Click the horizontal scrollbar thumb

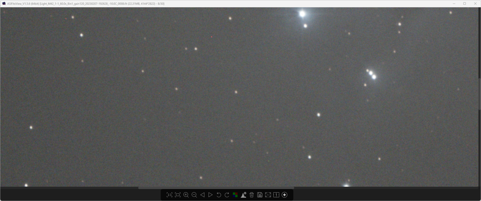[216, 188]
